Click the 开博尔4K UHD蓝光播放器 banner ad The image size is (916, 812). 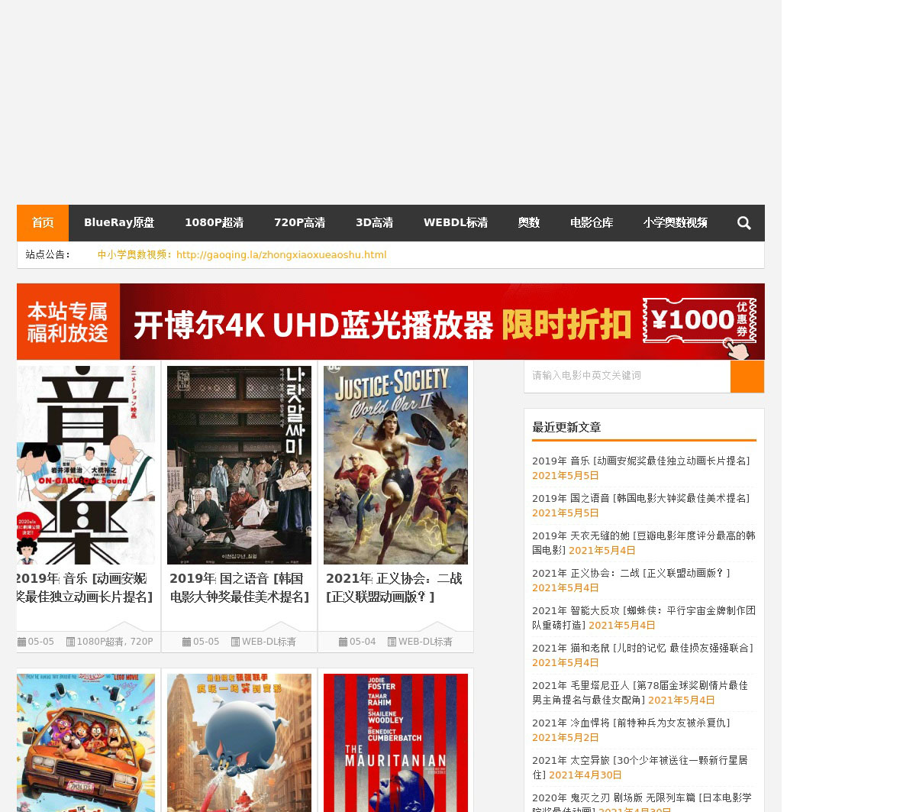point(391,322)
